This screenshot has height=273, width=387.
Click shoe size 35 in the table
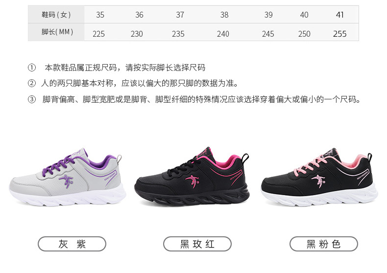pos(100,15)
